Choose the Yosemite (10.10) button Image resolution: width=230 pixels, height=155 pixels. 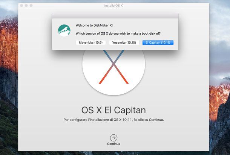pos(124,43)
